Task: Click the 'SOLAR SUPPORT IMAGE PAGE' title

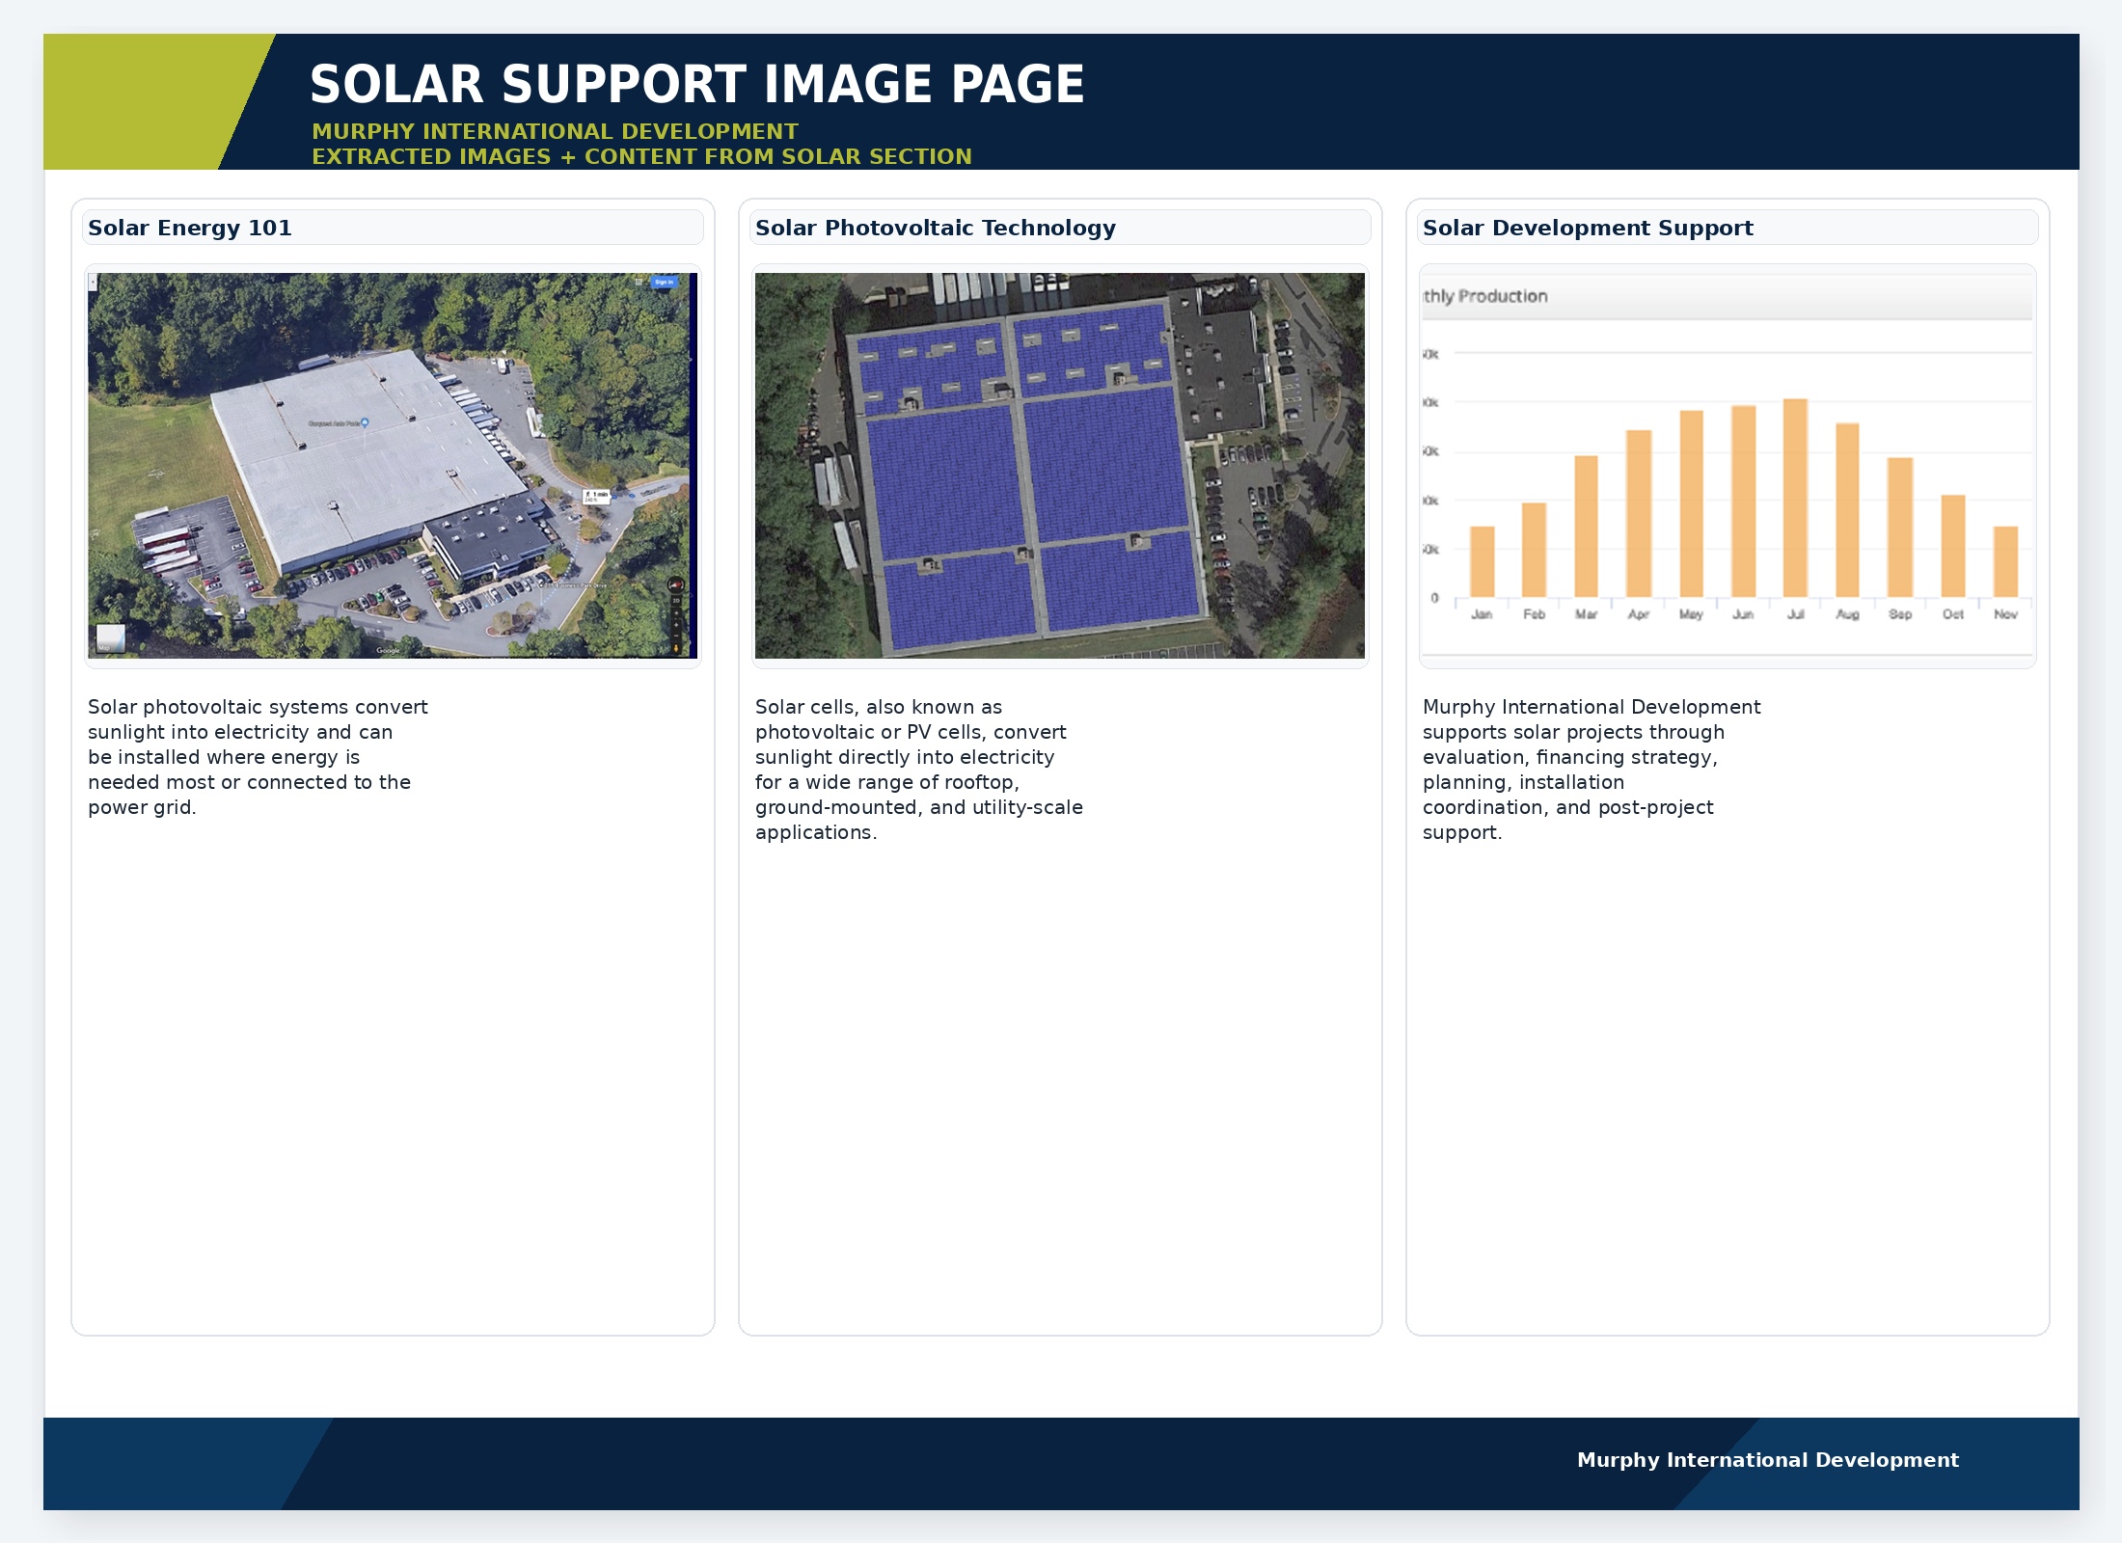Action: tap(696, 84)
